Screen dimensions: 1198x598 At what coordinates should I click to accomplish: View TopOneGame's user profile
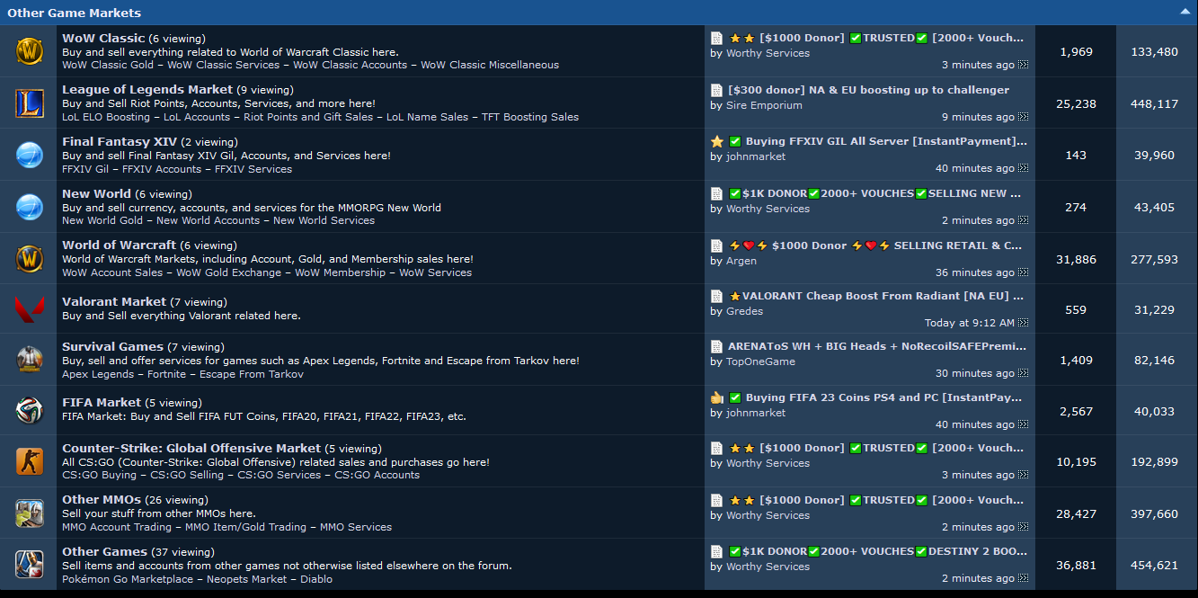[760, 361]
